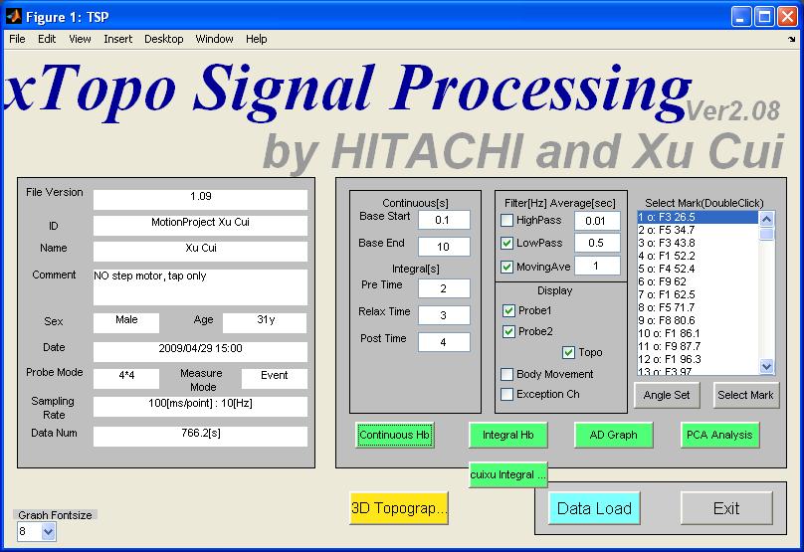Click the Data Num value '766.2[s]'
This screenshot has height=552, width=804.
200,437
